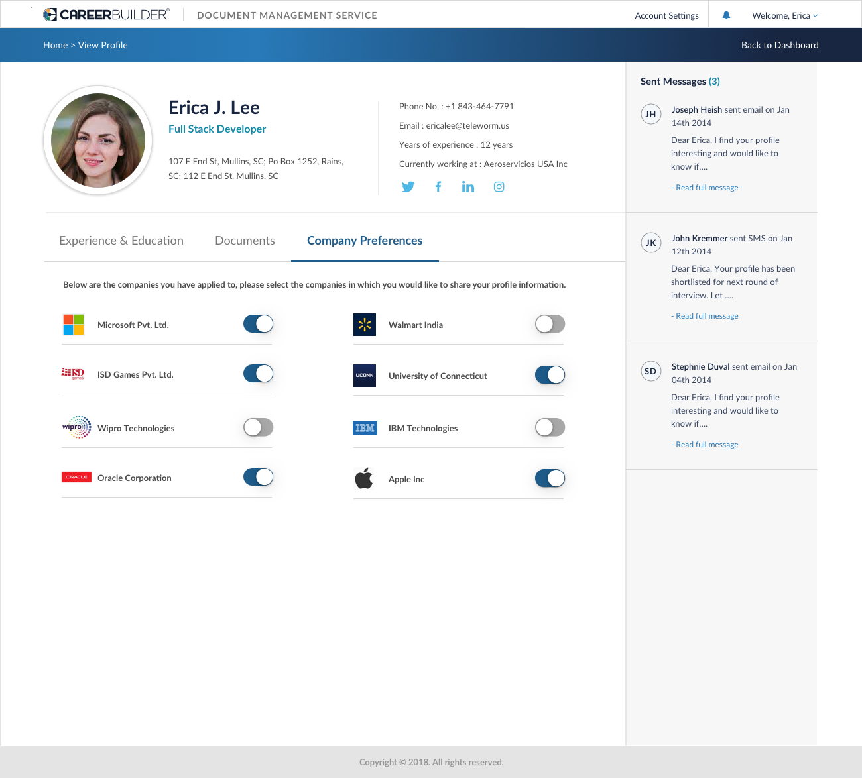Click the IBM Technologies label

pos(423,428)
